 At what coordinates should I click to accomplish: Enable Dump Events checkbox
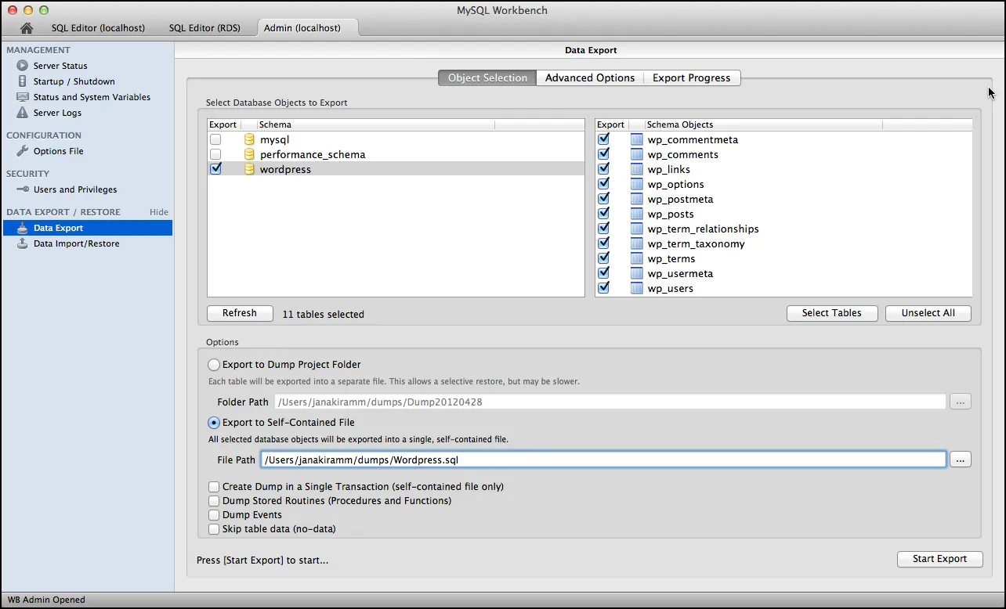click(214, 515)
